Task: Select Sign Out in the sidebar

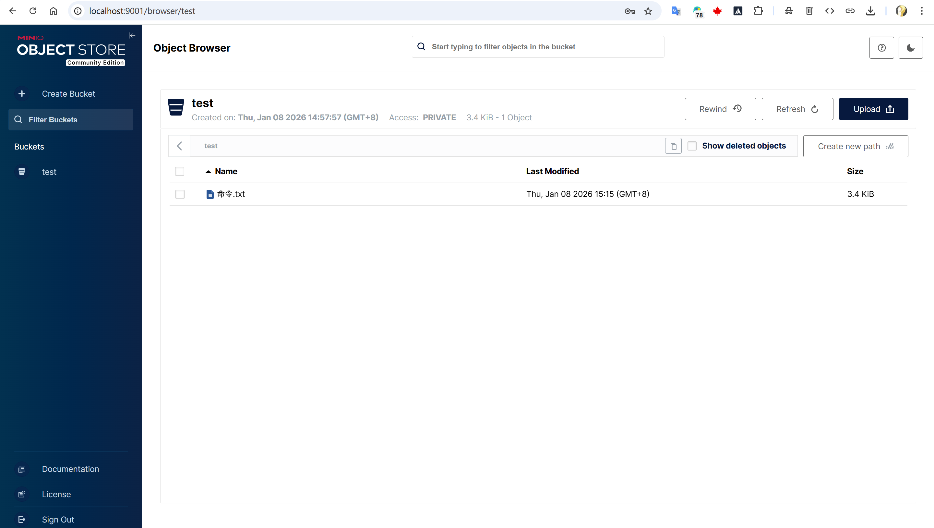Action: click(x=58, y=519)
